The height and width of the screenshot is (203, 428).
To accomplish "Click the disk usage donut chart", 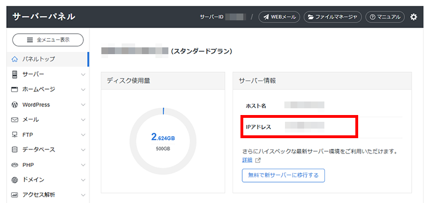I will 163,141.
